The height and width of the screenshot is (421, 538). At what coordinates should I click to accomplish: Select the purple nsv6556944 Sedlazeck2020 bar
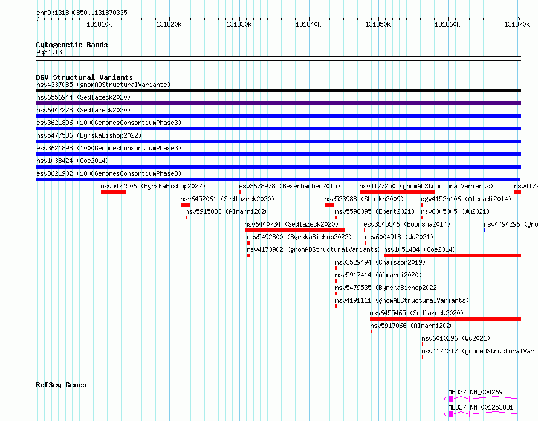pos(278,103)
